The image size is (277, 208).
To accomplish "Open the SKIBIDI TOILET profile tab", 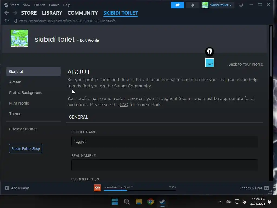I will coord(121,13).
